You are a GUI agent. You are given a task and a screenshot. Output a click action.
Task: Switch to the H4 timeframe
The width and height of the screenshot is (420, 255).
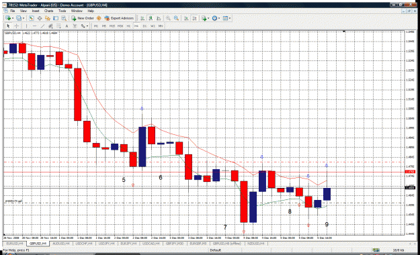pyautogui.click(x=136, y=26)
